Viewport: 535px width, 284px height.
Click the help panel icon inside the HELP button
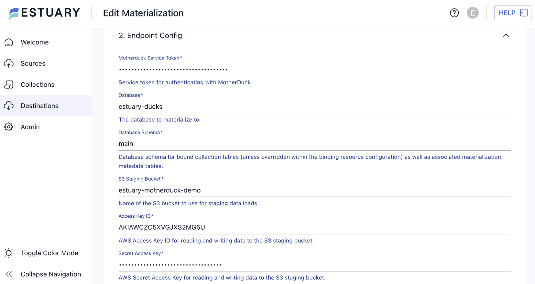[524, 13]
